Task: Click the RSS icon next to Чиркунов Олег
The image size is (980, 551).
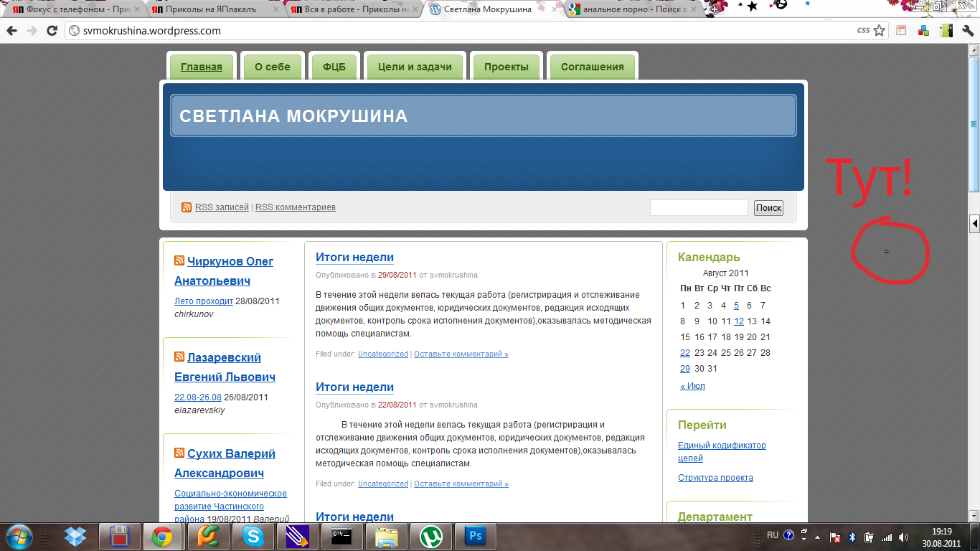Action: (x=179, y=261)
